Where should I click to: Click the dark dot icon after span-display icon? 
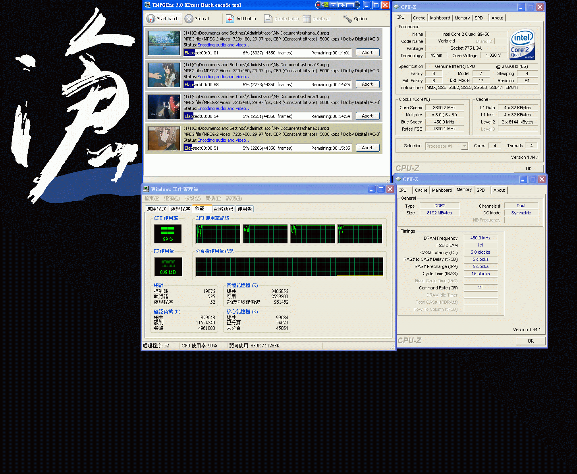tap(357, 5)
